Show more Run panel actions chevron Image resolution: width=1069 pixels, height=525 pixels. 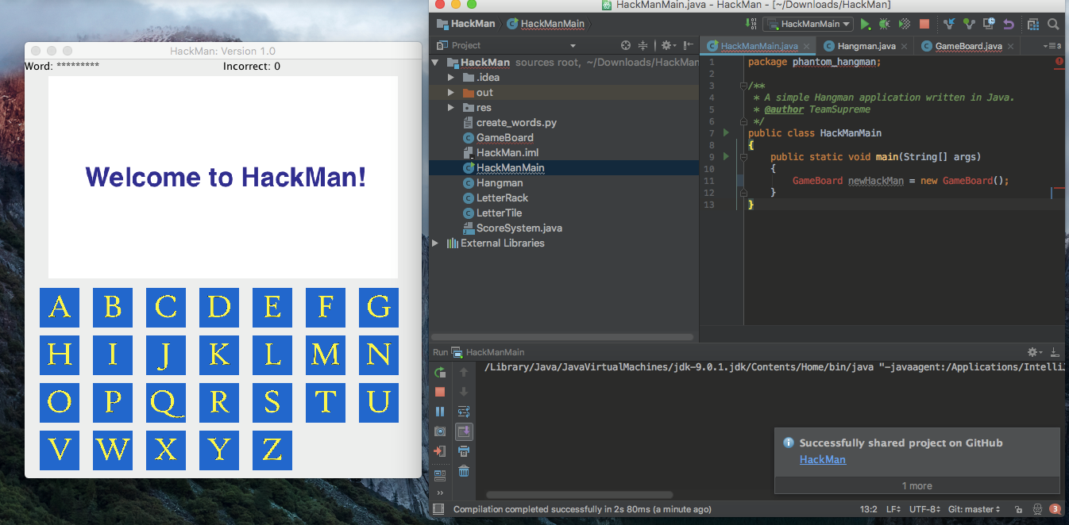440,493
